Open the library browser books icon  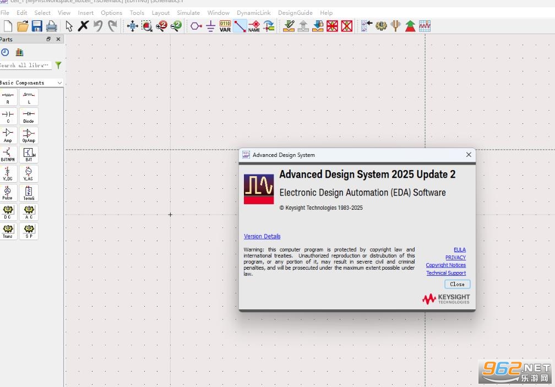click(x=19, y=52)
